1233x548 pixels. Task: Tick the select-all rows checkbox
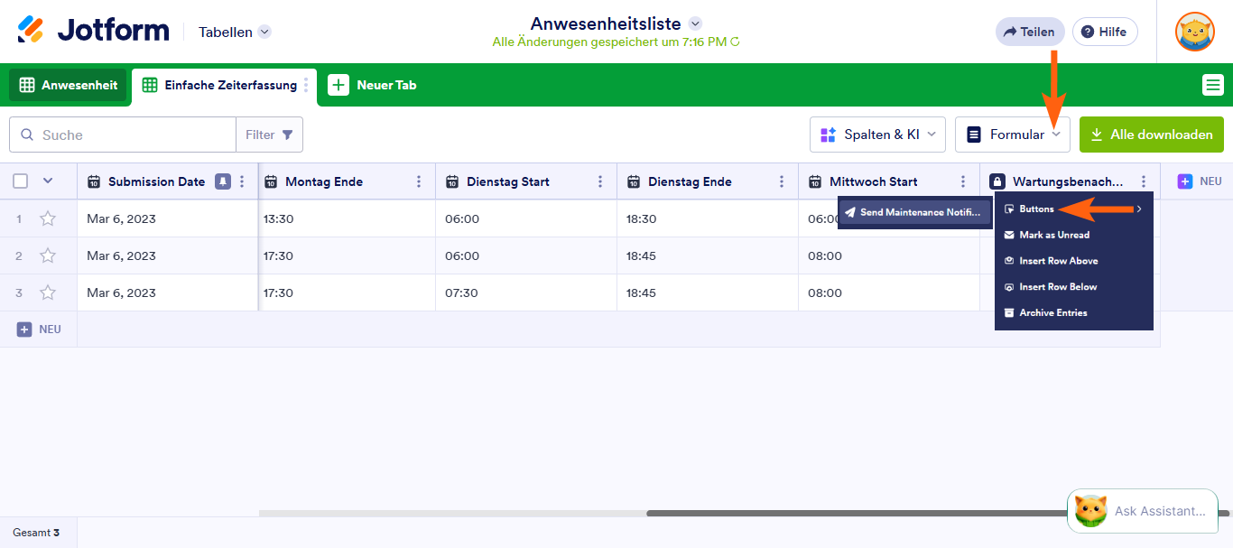pos(21,181)
